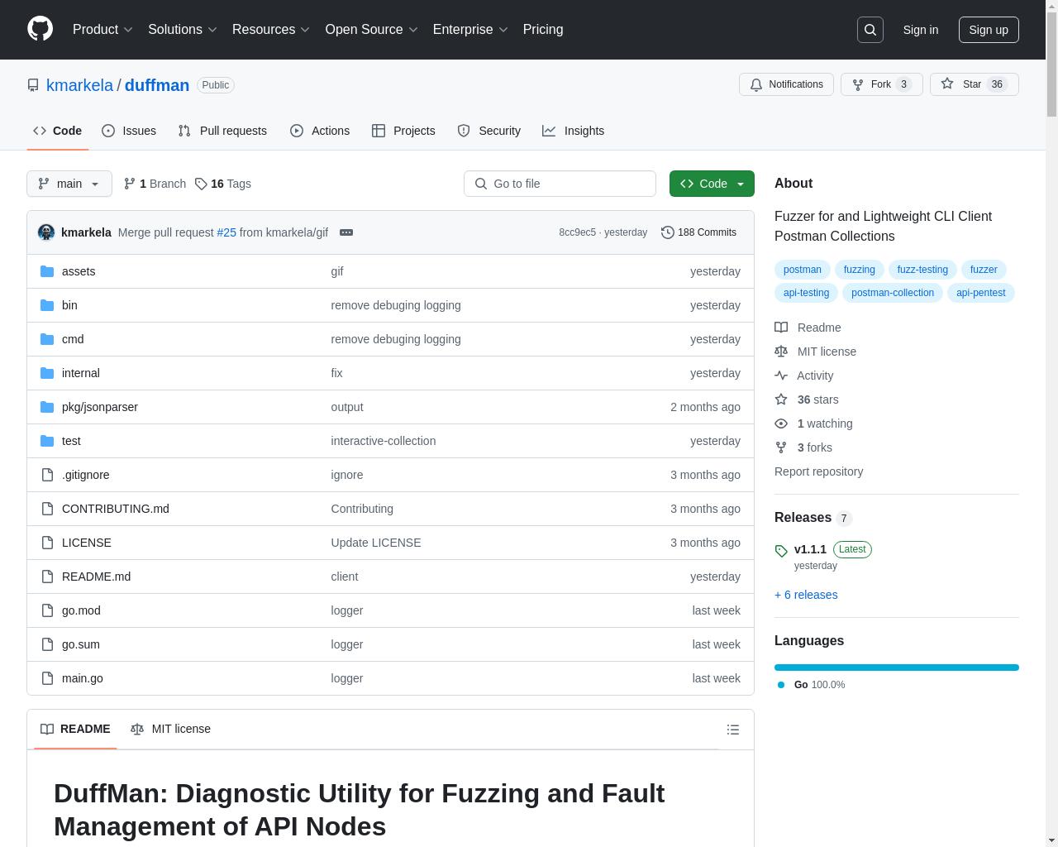
Task: Click the star icon beside 36 stars
Action: 781,400
